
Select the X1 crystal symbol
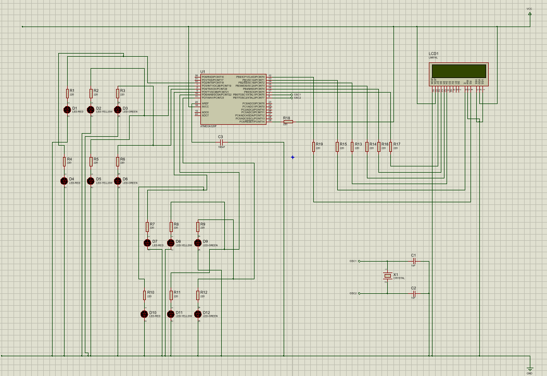click(x=387, y=276)
